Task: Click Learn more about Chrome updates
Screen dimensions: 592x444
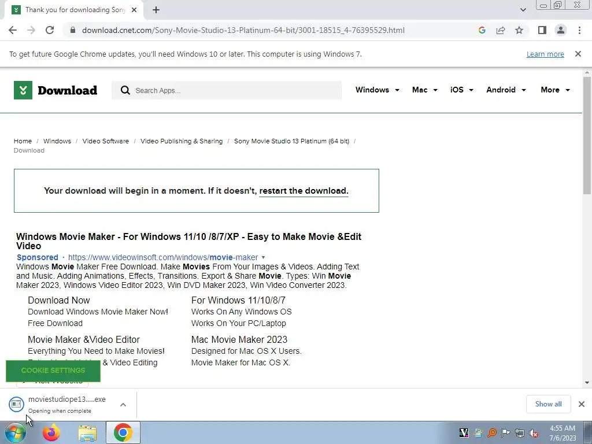Action: [x=545, y=54]
